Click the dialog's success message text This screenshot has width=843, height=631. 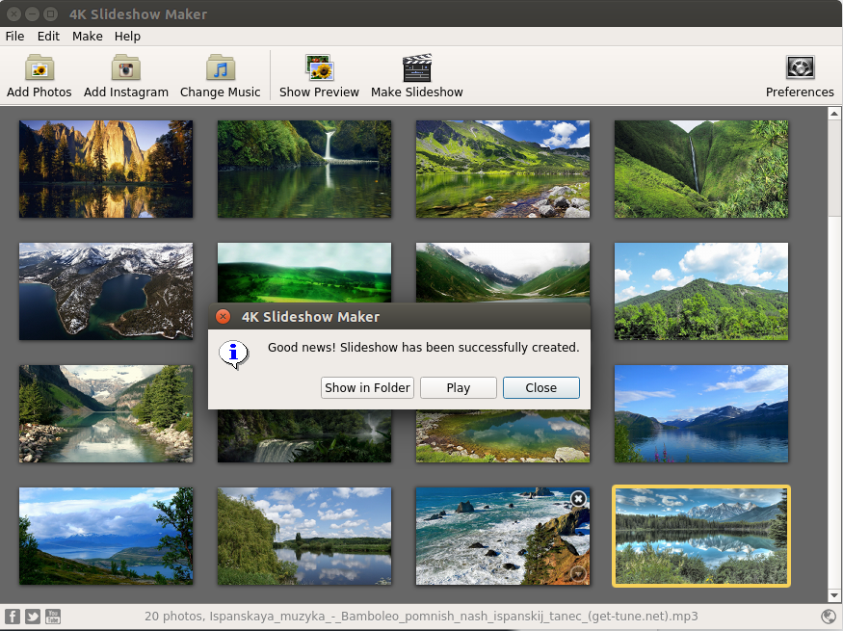coord(424,347)
